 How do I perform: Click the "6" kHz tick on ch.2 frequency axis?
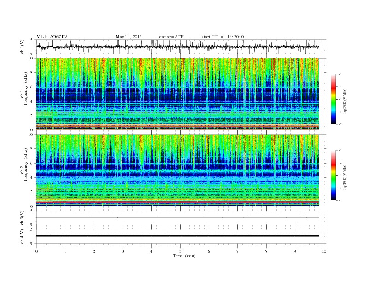click(x=32, y=163)
